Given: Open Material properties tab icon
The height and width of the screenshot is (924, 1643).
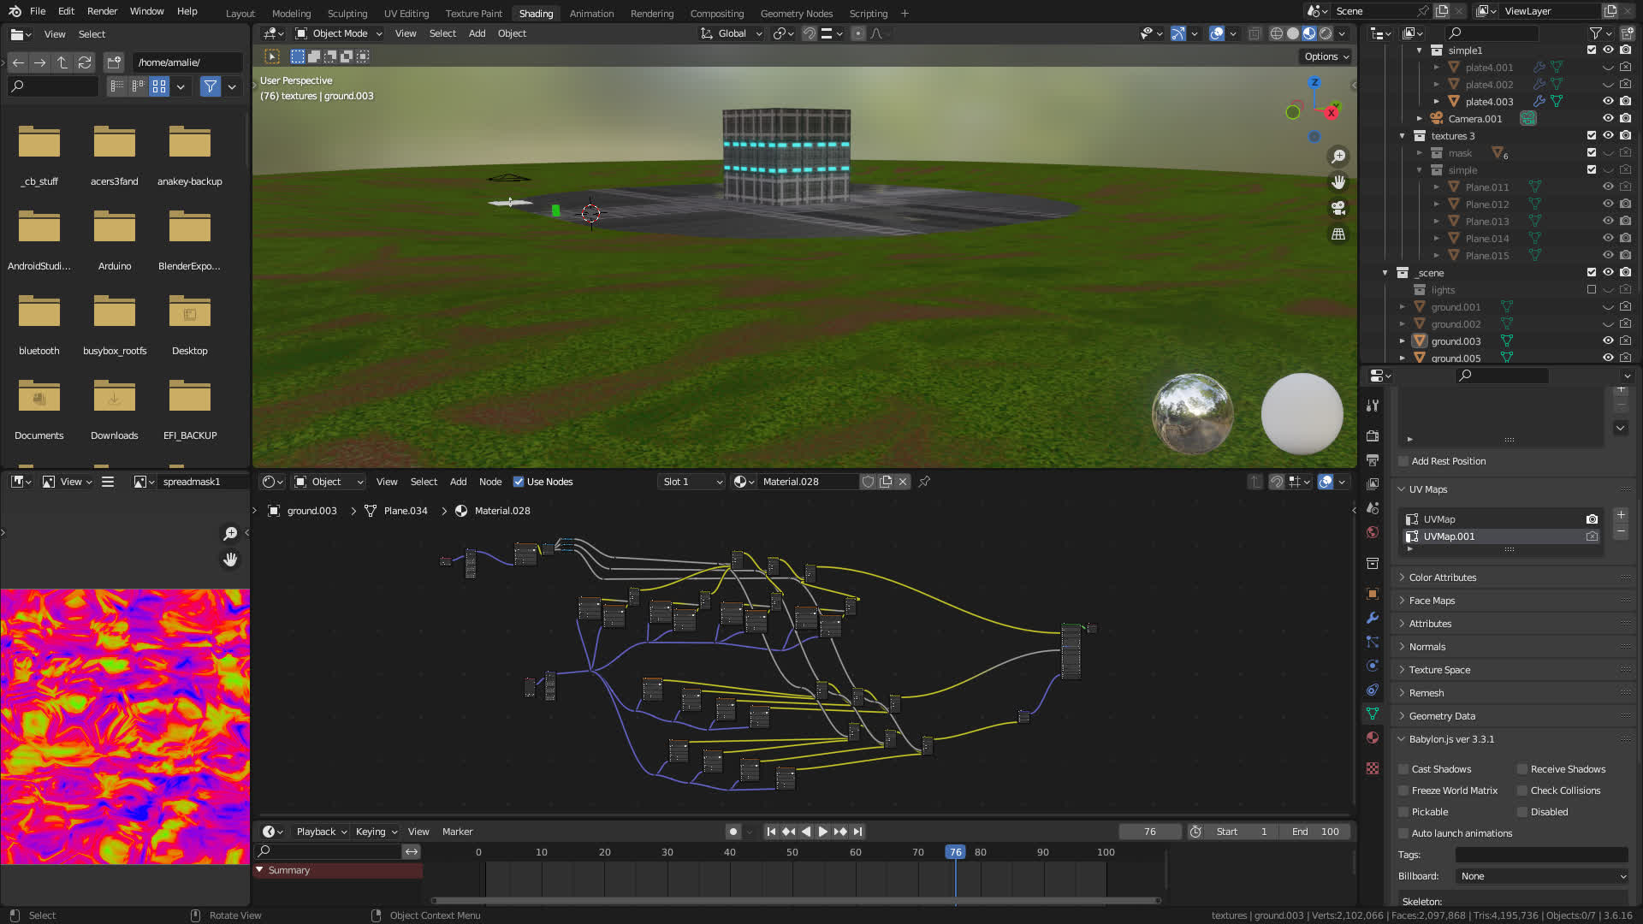Looking at the screenshot, I should coord(1373,737).
